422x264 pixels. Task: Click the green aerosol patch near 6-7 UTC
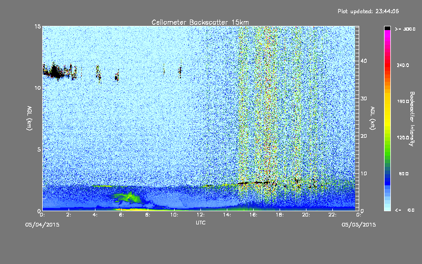click(x=127, y=197)
